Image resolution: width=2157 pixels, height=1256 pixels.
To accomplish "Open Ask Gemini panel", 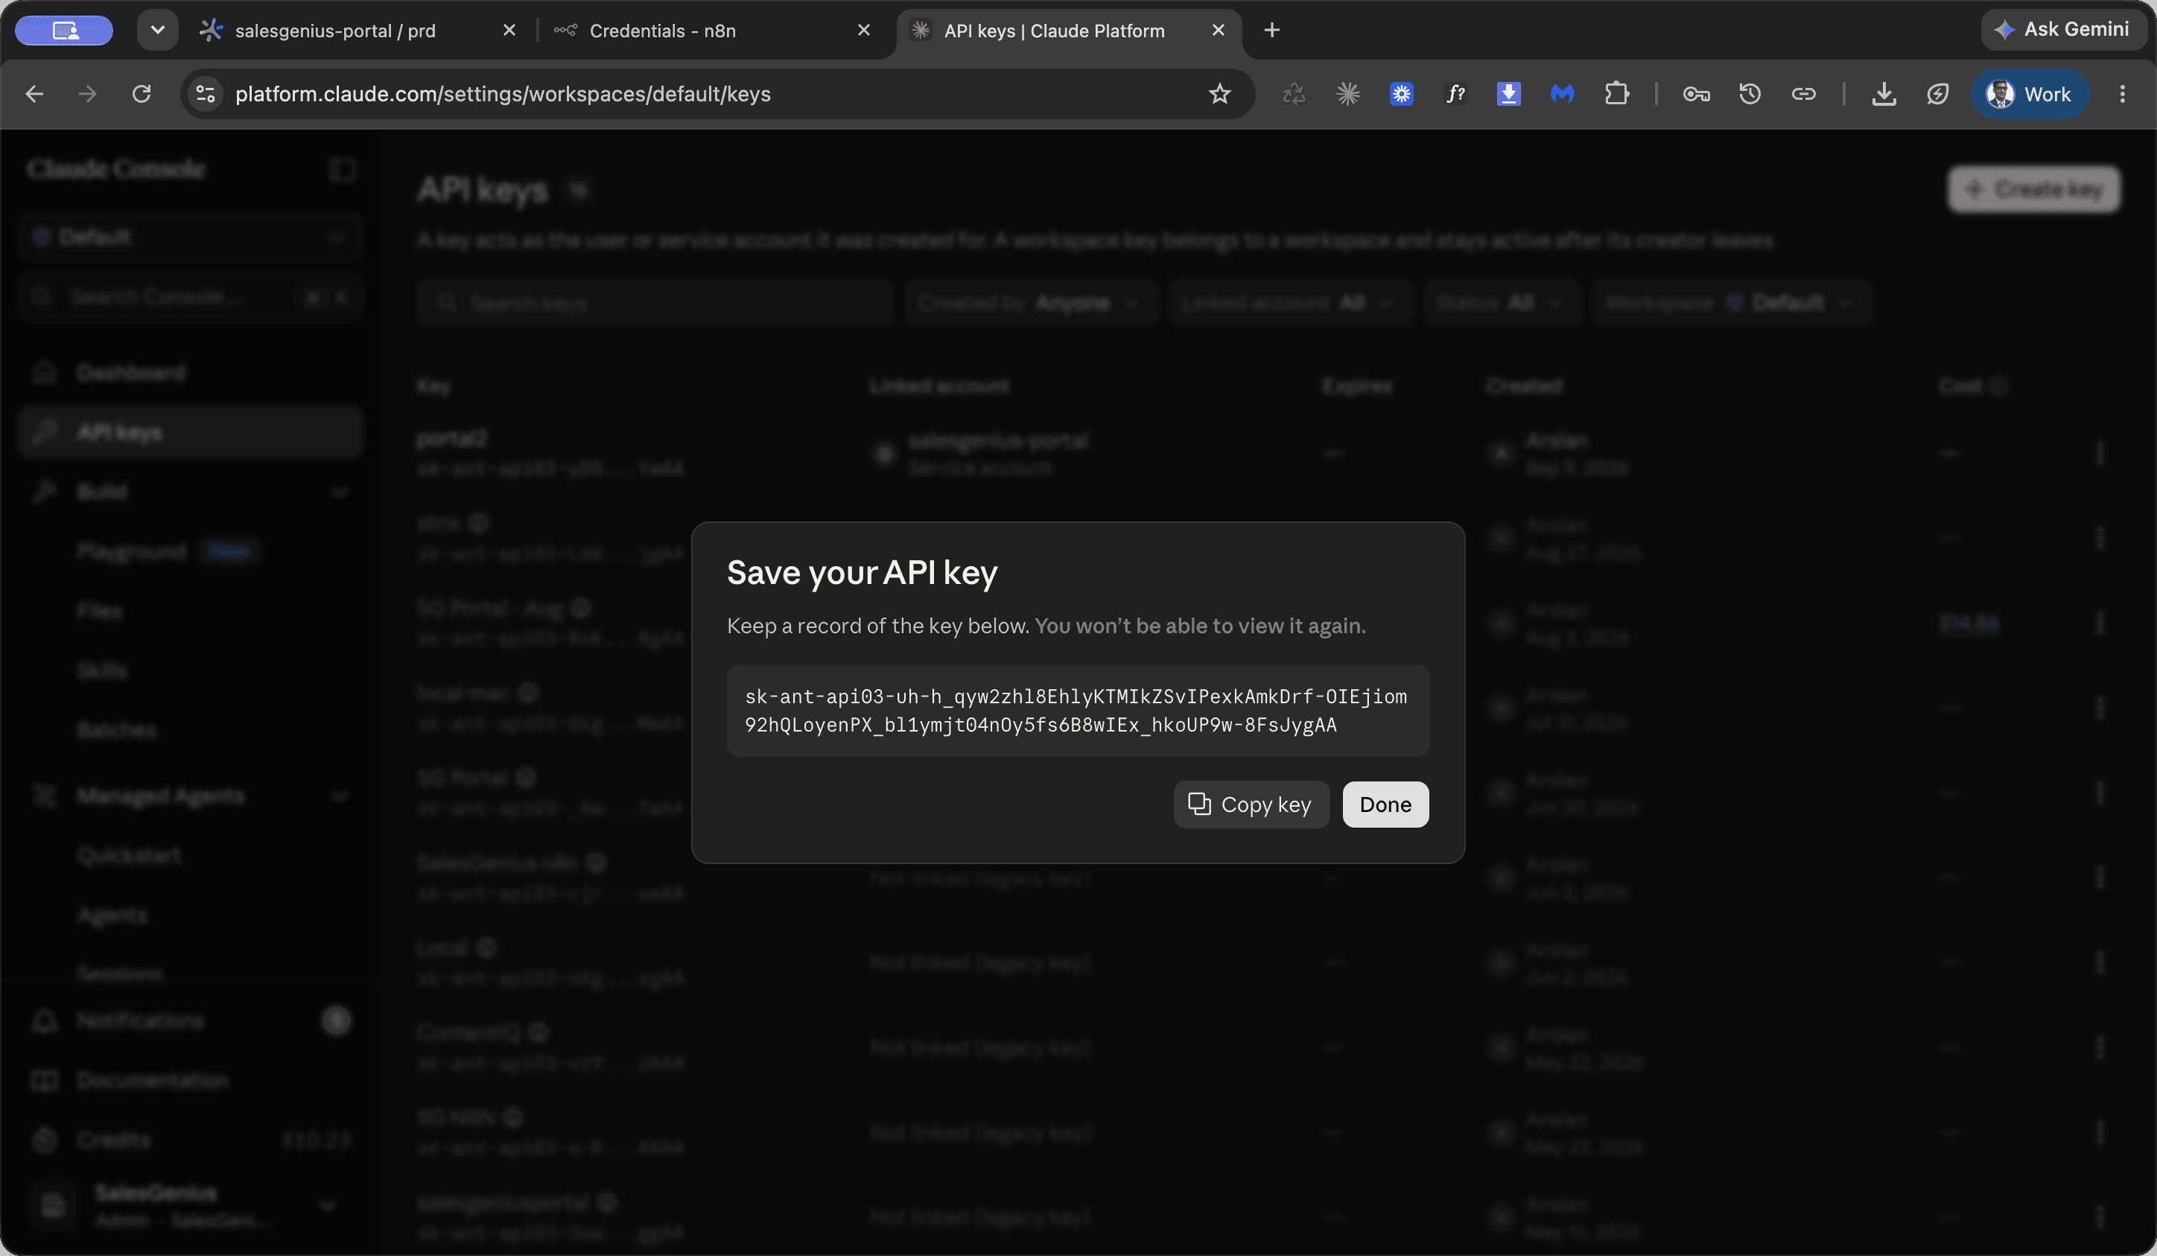I will [2063, 30].
